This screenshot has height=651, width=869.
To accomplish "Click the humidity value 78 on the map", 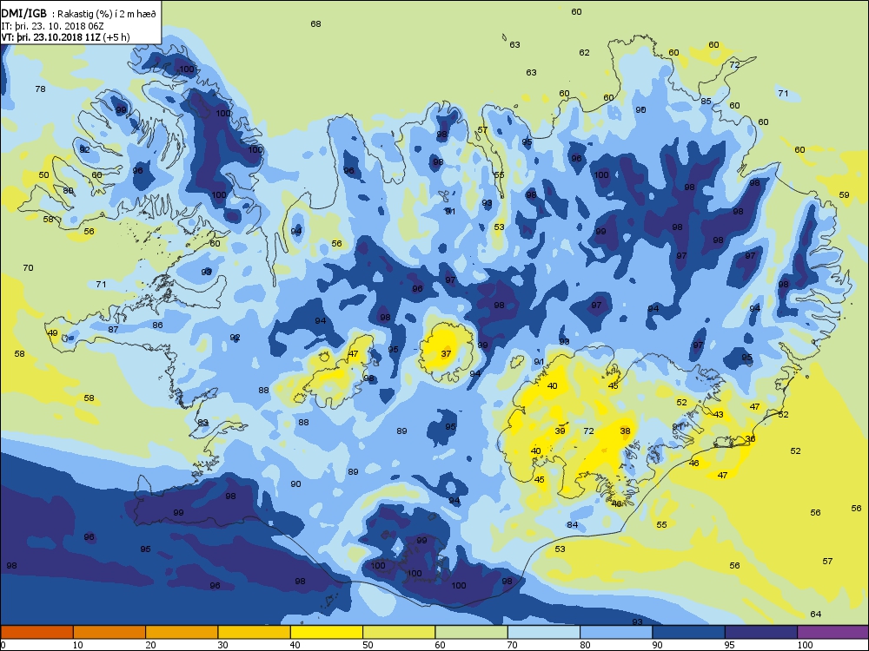I will [x=41, y=89].
